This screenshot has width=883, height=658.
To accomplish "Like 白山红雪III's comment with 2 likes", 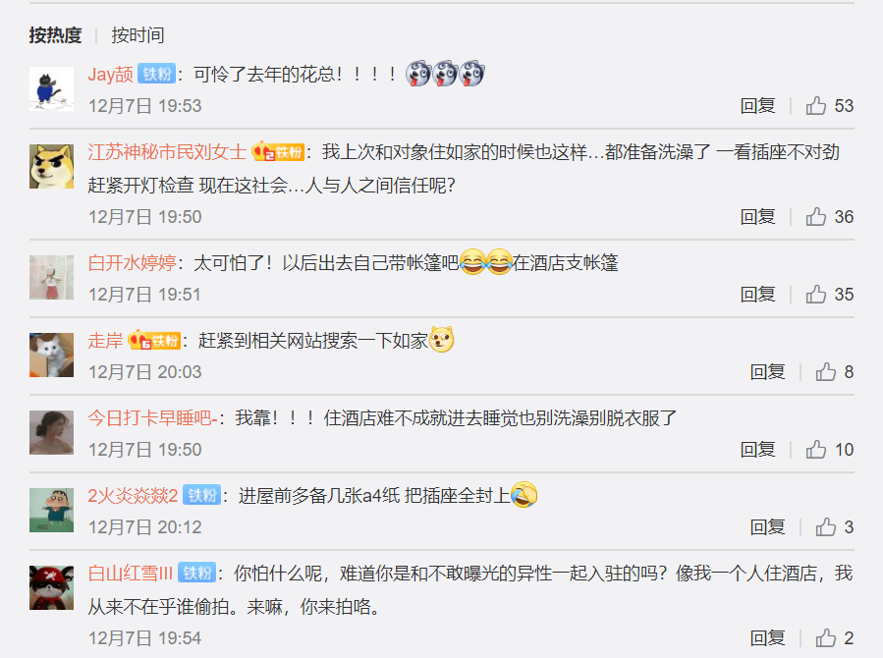I will pyautogui.click(x=826, y=637).
